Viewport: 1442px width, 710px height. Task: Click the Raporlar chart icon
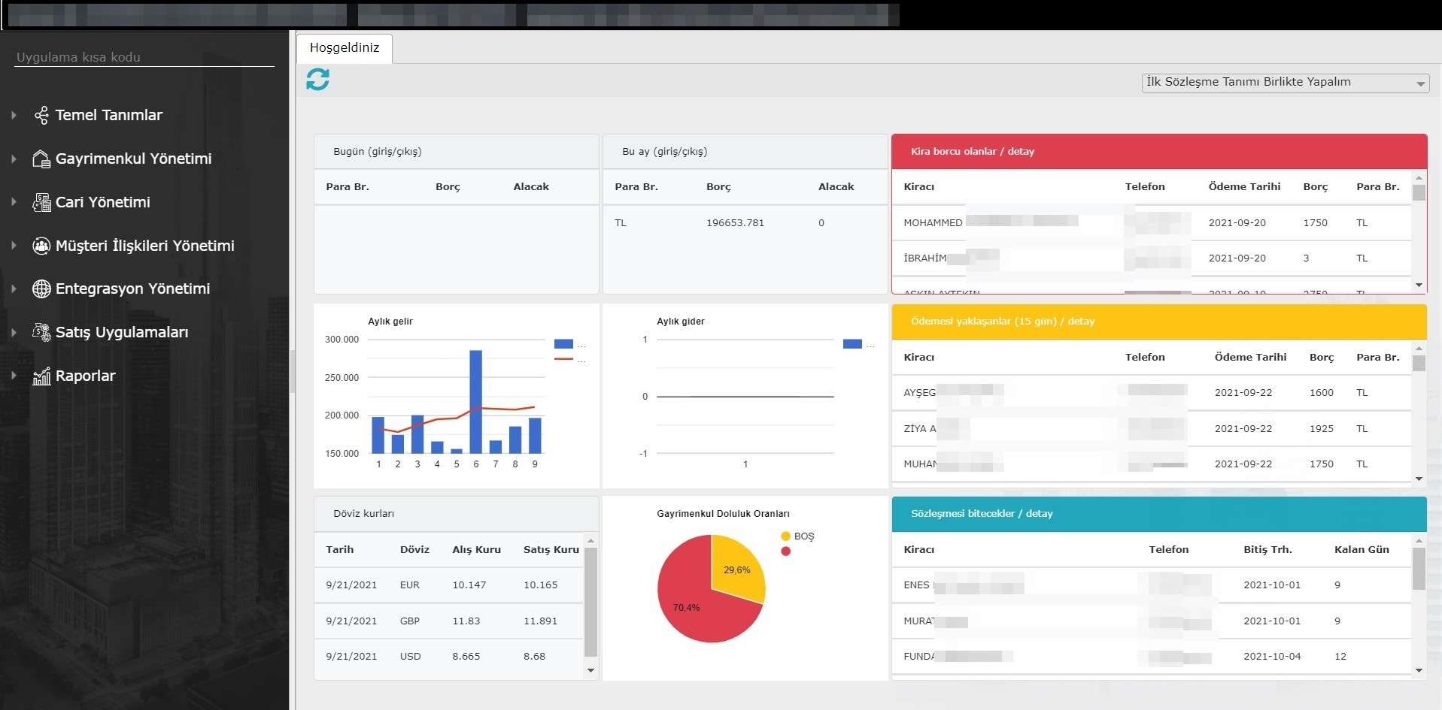pyautogui.click(x=41, y=376)
